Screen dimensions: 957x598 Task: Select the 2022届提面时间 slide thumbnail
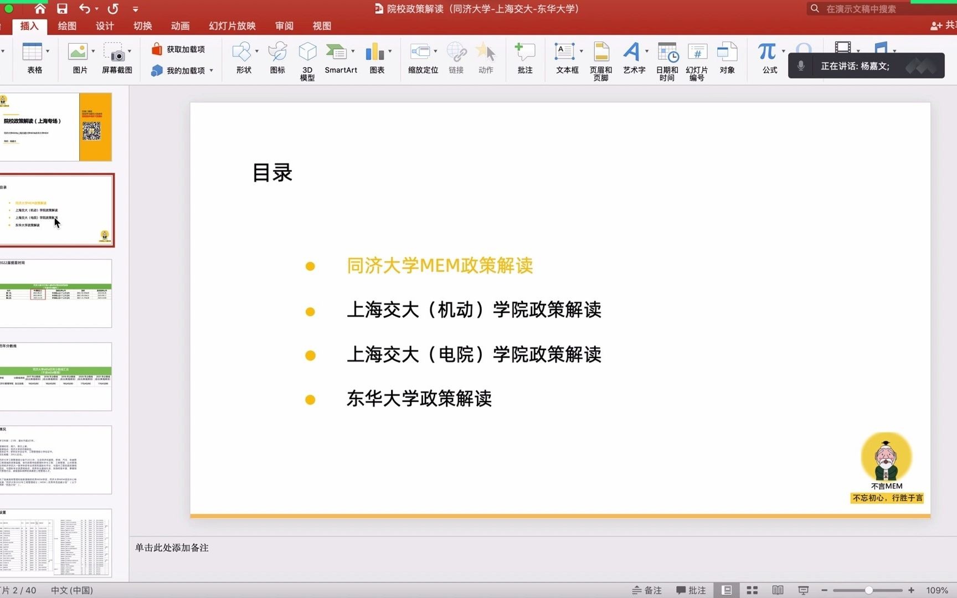point(55,293)
